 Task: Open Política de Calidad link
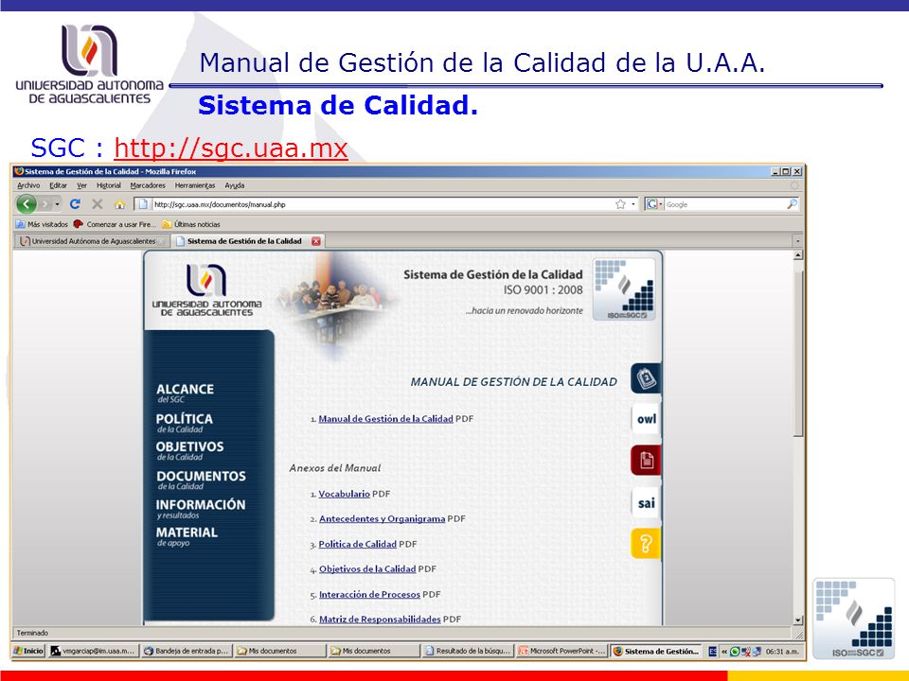point(358,545)
